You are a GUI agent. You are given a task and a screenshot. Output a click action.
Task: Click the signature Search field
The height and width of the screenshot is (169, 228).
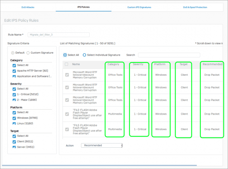169,55
